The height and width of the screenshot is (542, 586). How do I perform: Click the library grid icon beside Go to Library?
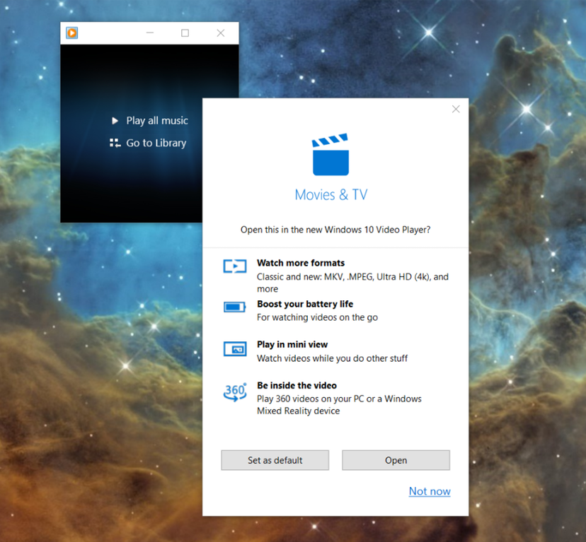[x=115, y=143]
